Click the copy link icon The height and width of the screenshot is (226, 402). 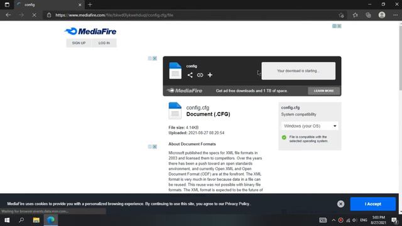200,75
